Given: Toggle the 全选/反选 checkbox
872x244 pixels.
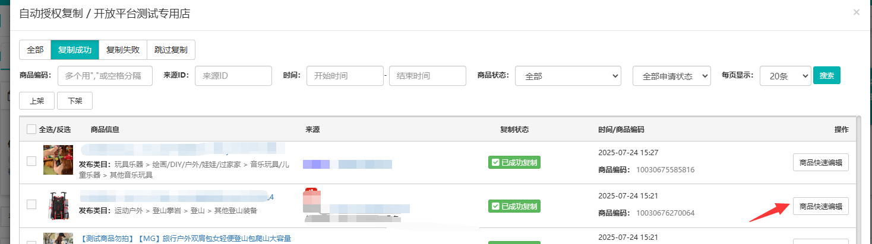Looking at the screenshot, I should [x=31, y=129].
